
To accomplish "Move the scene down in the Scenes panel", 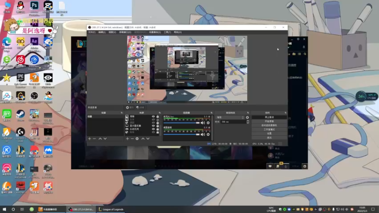I will click(105, 139).
